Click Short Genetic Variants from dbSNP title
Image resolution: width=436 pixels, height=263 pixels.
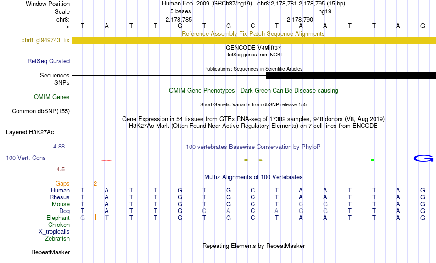tap(253, 105)
